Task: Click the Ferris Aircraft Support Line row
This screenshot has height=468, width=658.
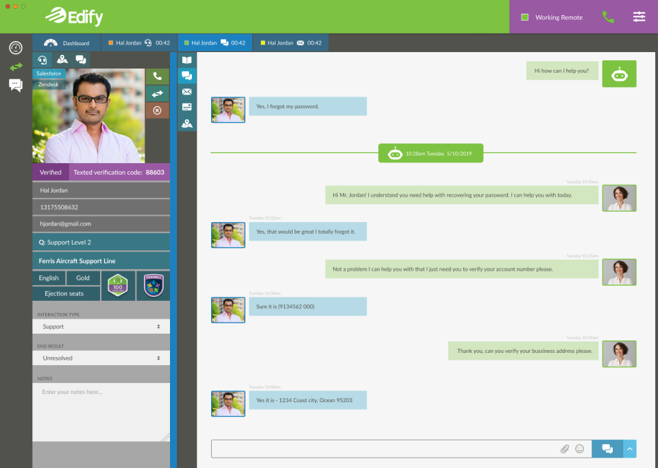Action: [x=101, y=261]
